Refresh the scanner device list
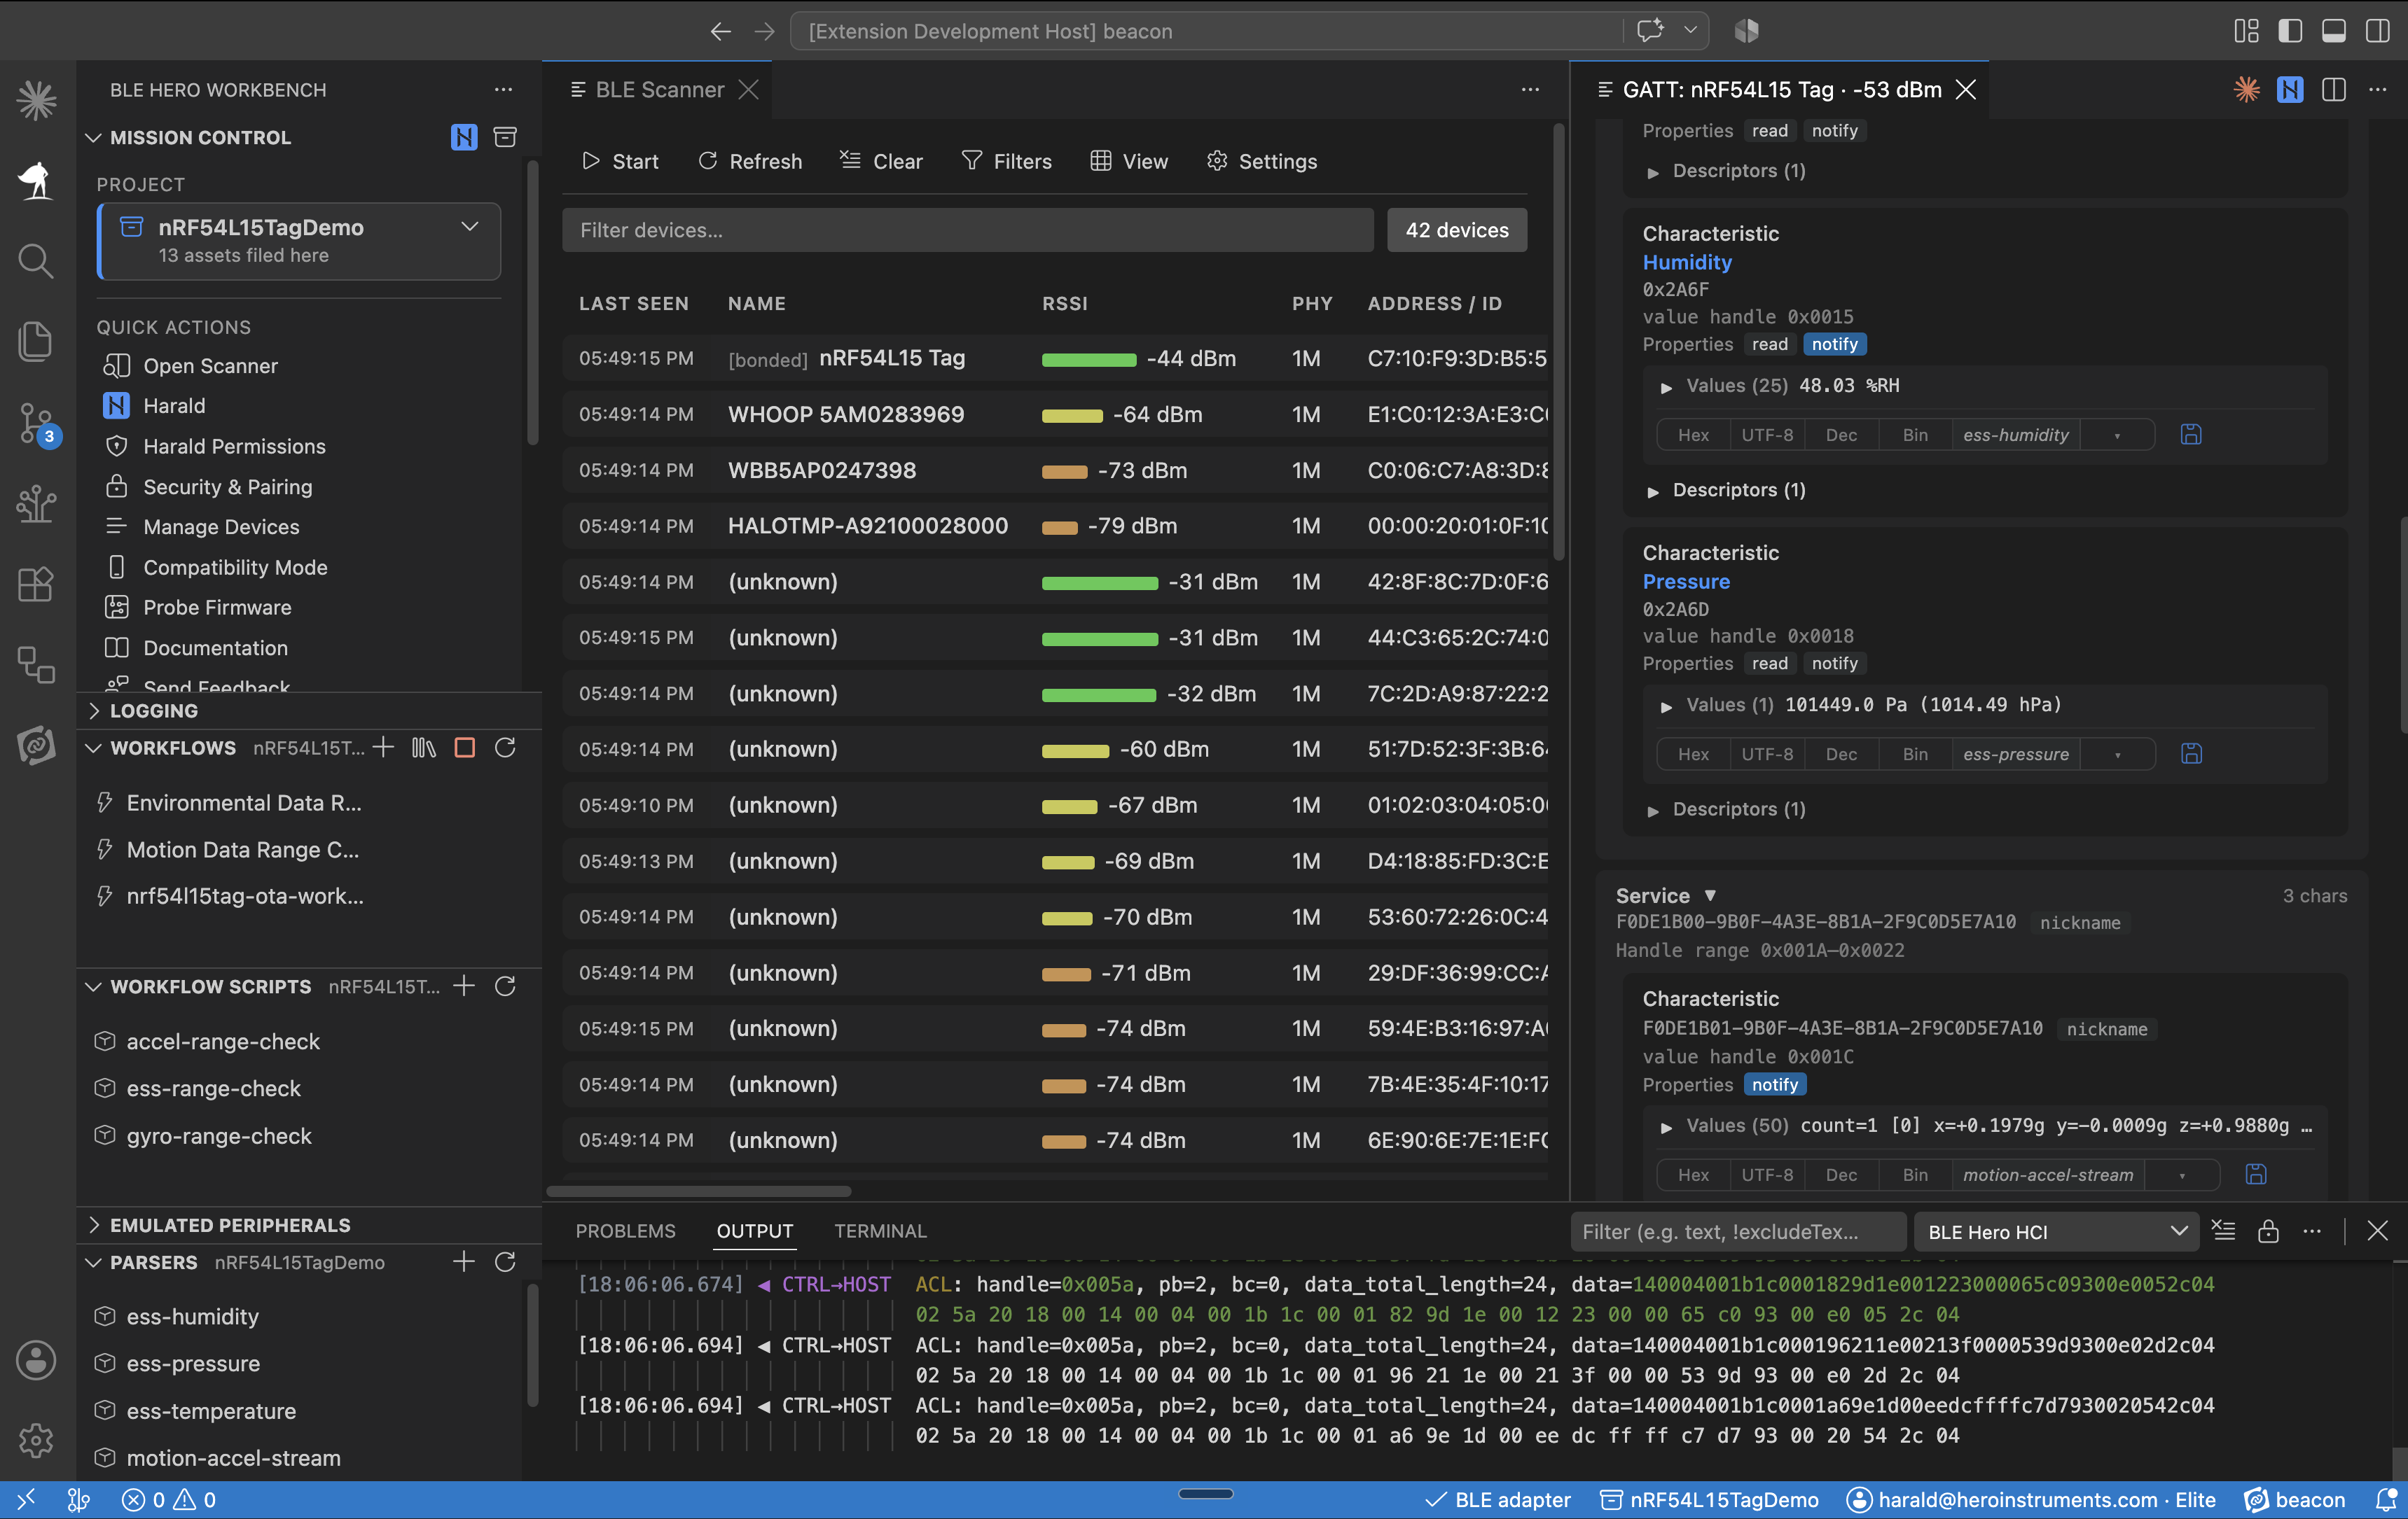Screen dimensions: 2408x1519 (750, 161)
